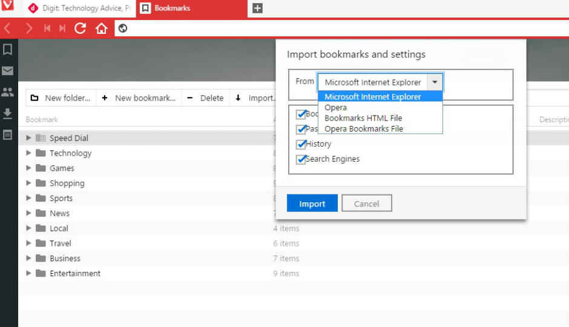Click the rewind navigation icon
The height and width of the screenshot is (327, 569).
(47, 28)
